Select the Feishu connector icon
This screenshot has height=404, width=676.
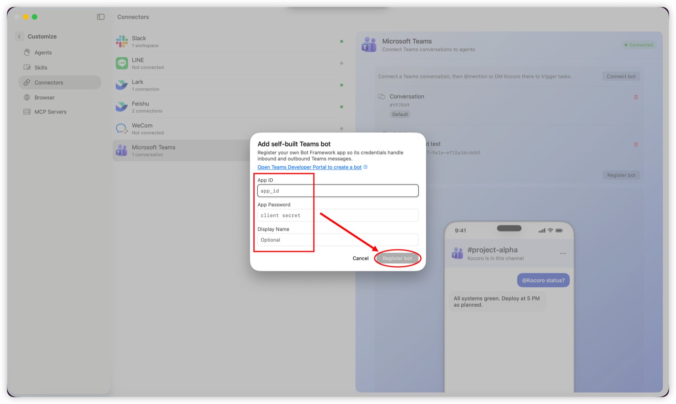(x=122, y=107)
